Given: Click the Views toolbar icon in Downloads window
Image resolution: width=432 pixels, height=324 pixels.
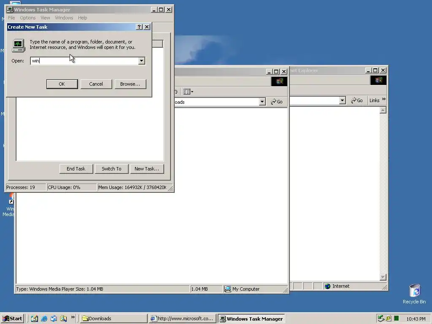Looking at the screenshot, I should click(x=189, y=92).
